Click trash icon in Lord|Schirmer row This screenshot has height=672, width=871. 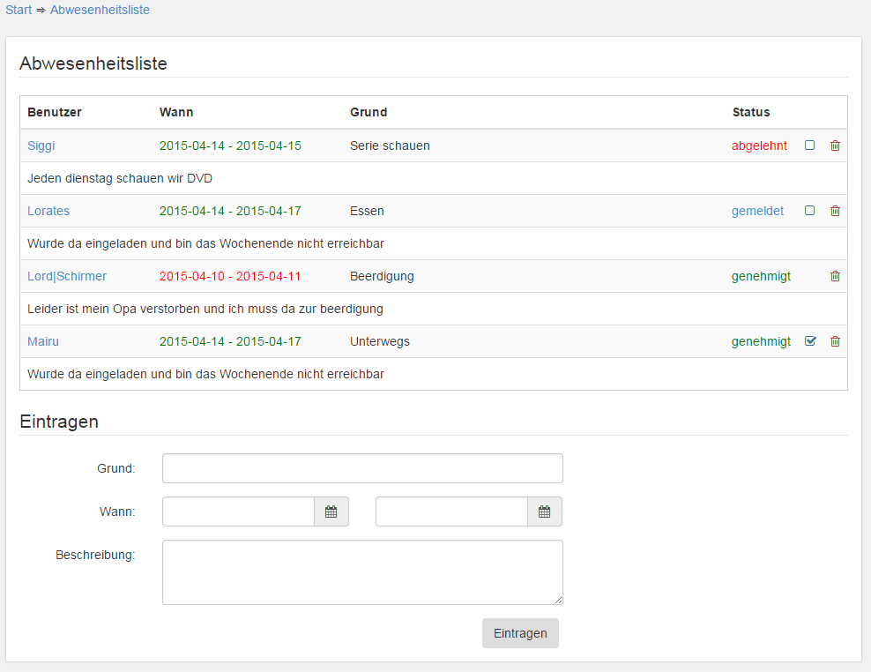[x=835, y=276]
